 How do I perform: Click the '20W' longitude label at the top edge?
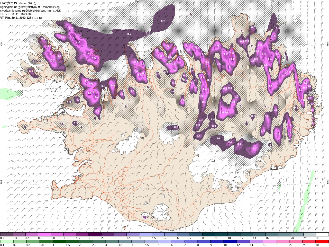point(137,1)
